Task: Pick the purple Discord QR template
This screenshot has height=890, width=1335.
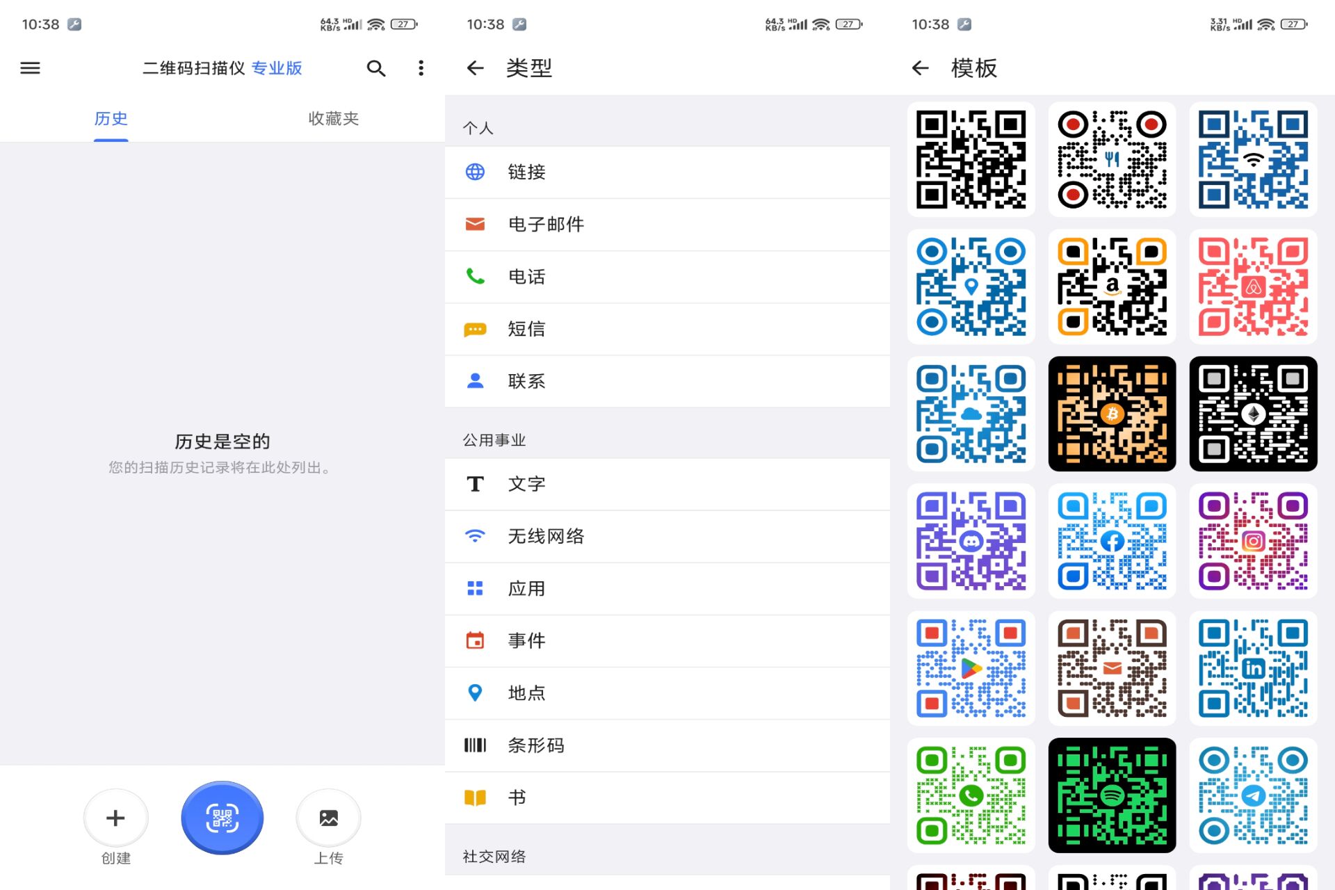Action: 971,541
